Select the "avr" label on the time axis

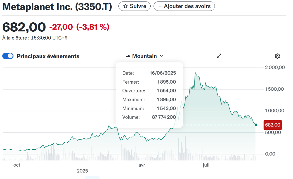[x=142, y=165]
